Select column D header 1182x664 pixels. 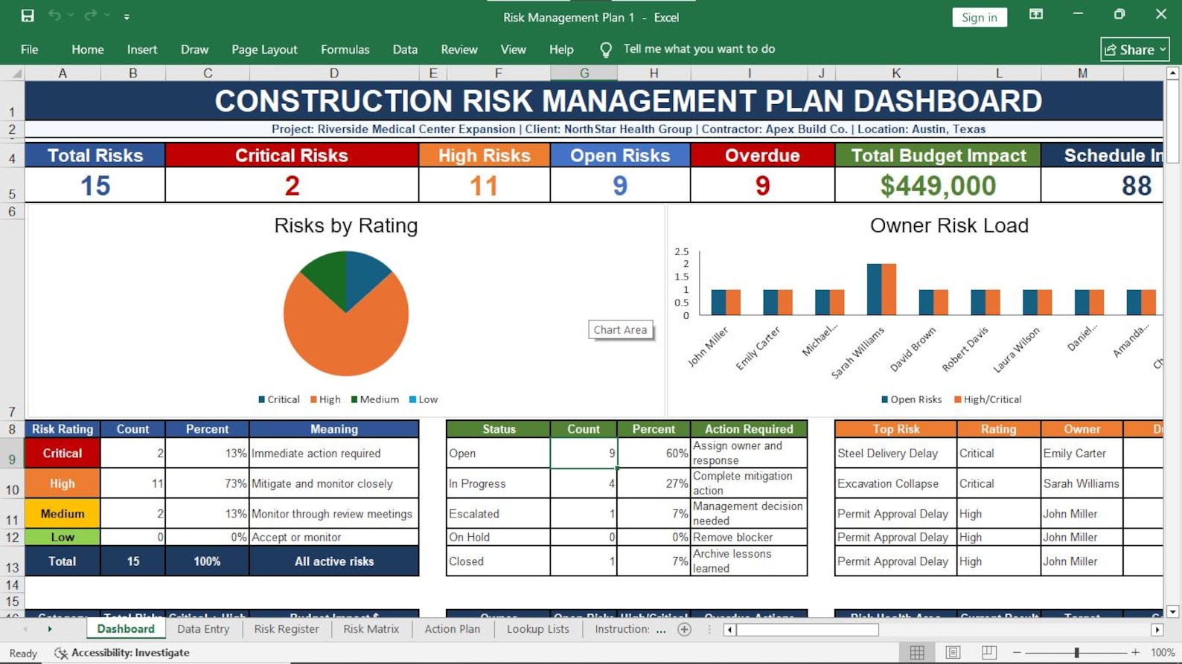coord(334,73)
